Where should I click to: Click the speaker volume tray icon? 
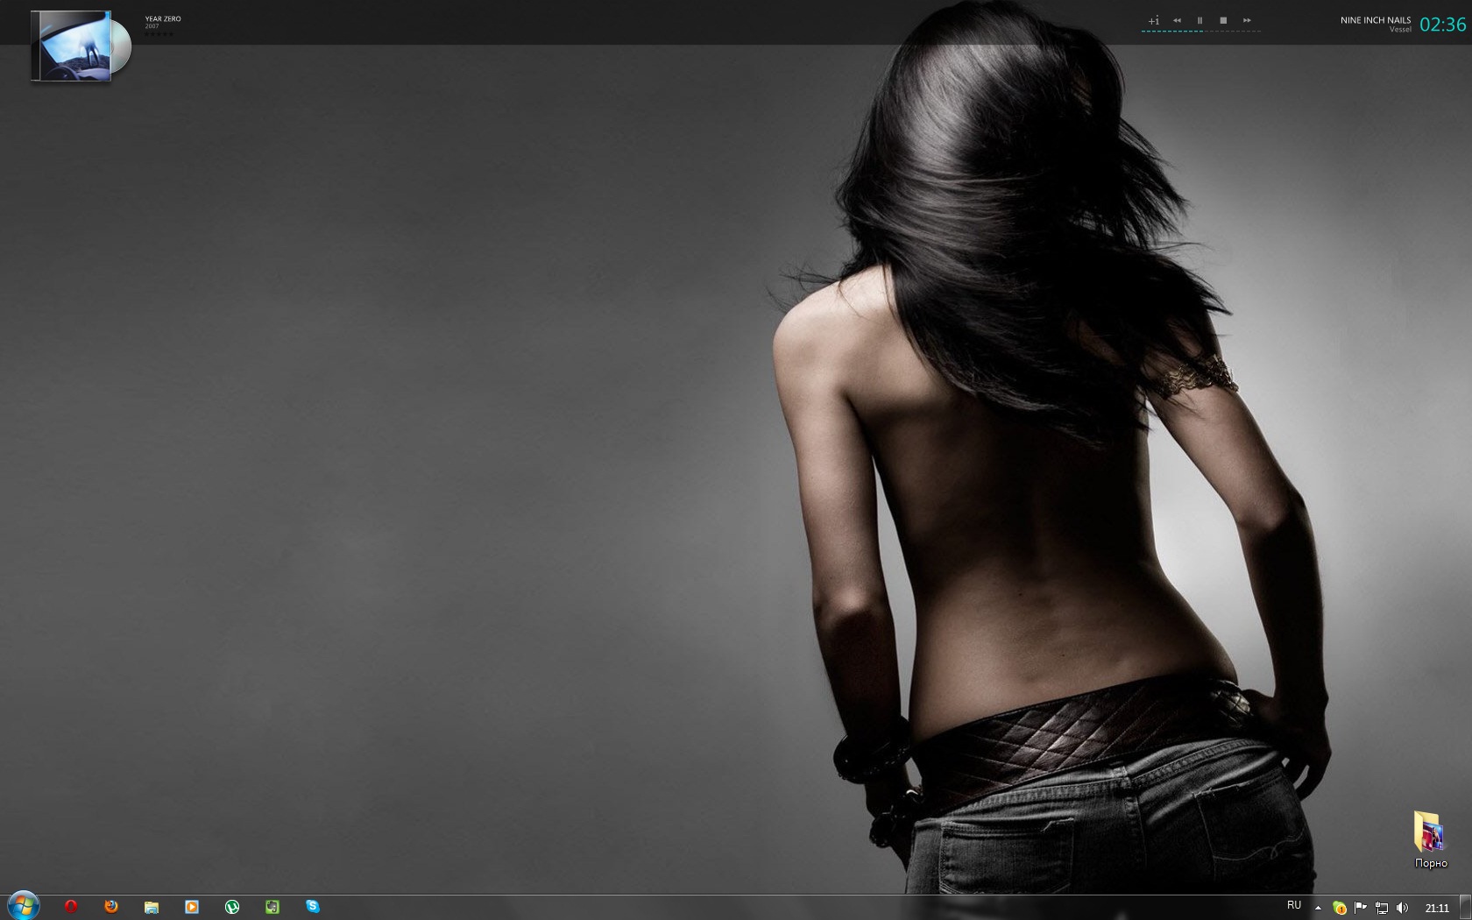1402,908
